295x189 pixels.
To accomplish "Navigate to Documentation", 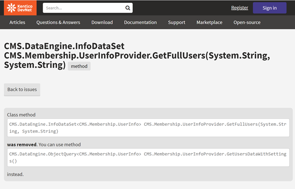I will tap(140, 22).
